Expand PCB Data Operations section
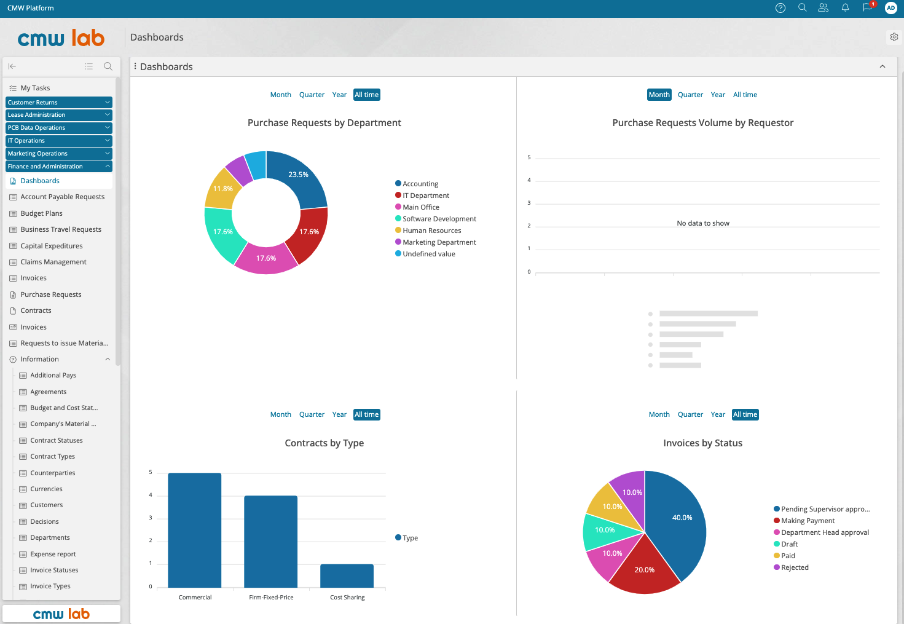Viewport: 904px width, 624px height. pos(59,128)
